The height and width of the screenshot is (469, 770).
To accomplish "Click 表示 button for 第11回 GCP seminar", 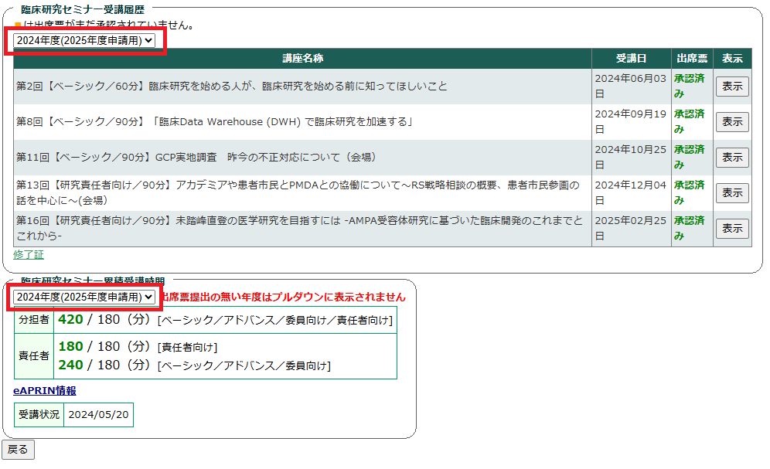I will tap(731, 158).
